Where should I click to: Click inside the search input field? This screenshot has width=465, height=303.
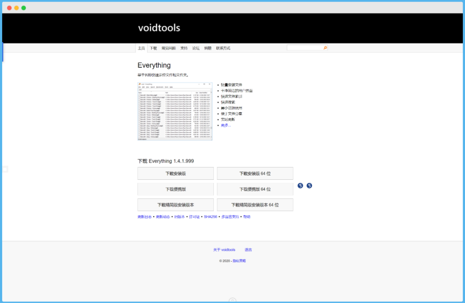[304, 47]
